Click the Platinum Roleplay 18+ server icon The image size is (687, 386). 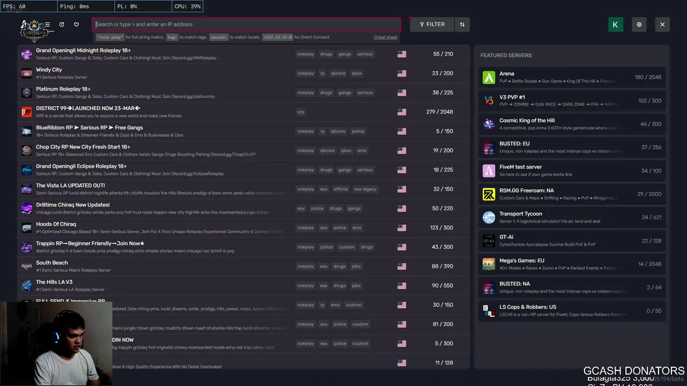coord(26,93)
